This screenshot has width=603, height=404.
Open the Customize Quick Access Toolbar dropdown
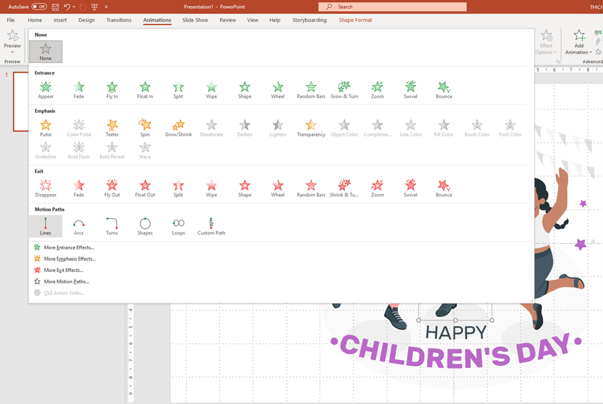coord(106,7)
